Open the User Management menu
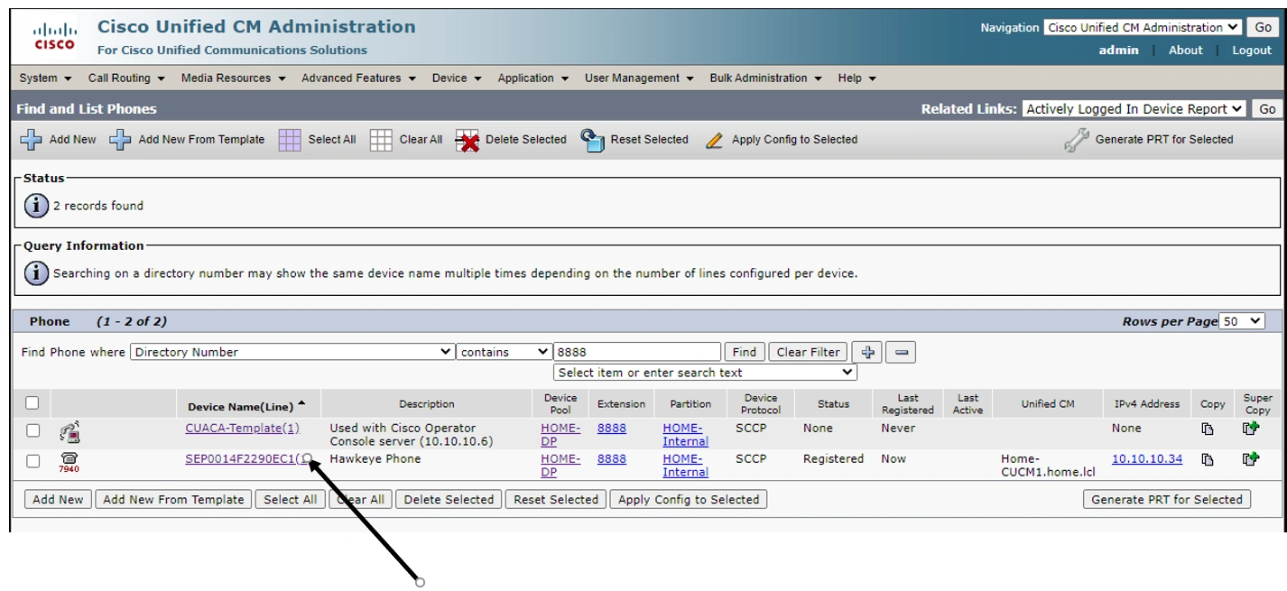1287x591 pixels. tap(639, 78)
